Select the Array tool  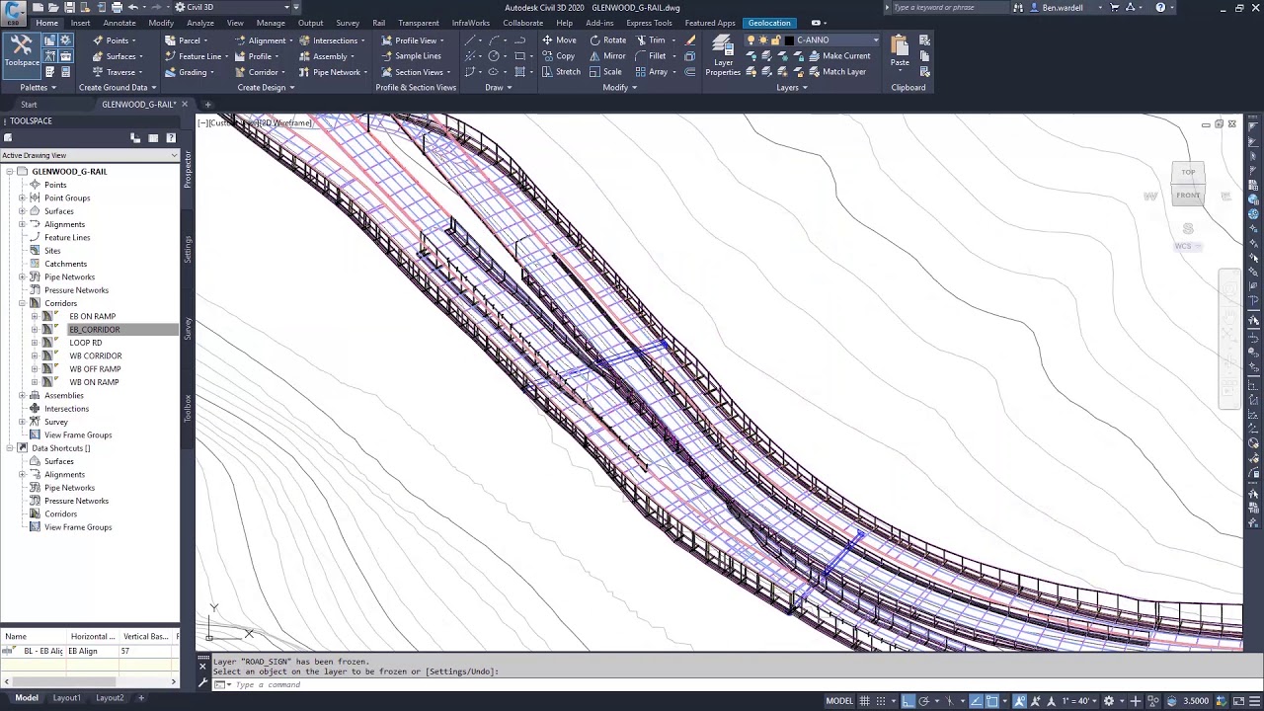click(x=653, y=72)
